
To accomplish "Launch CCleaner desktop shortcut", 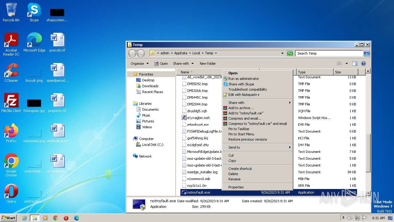I will pos(11,72).
